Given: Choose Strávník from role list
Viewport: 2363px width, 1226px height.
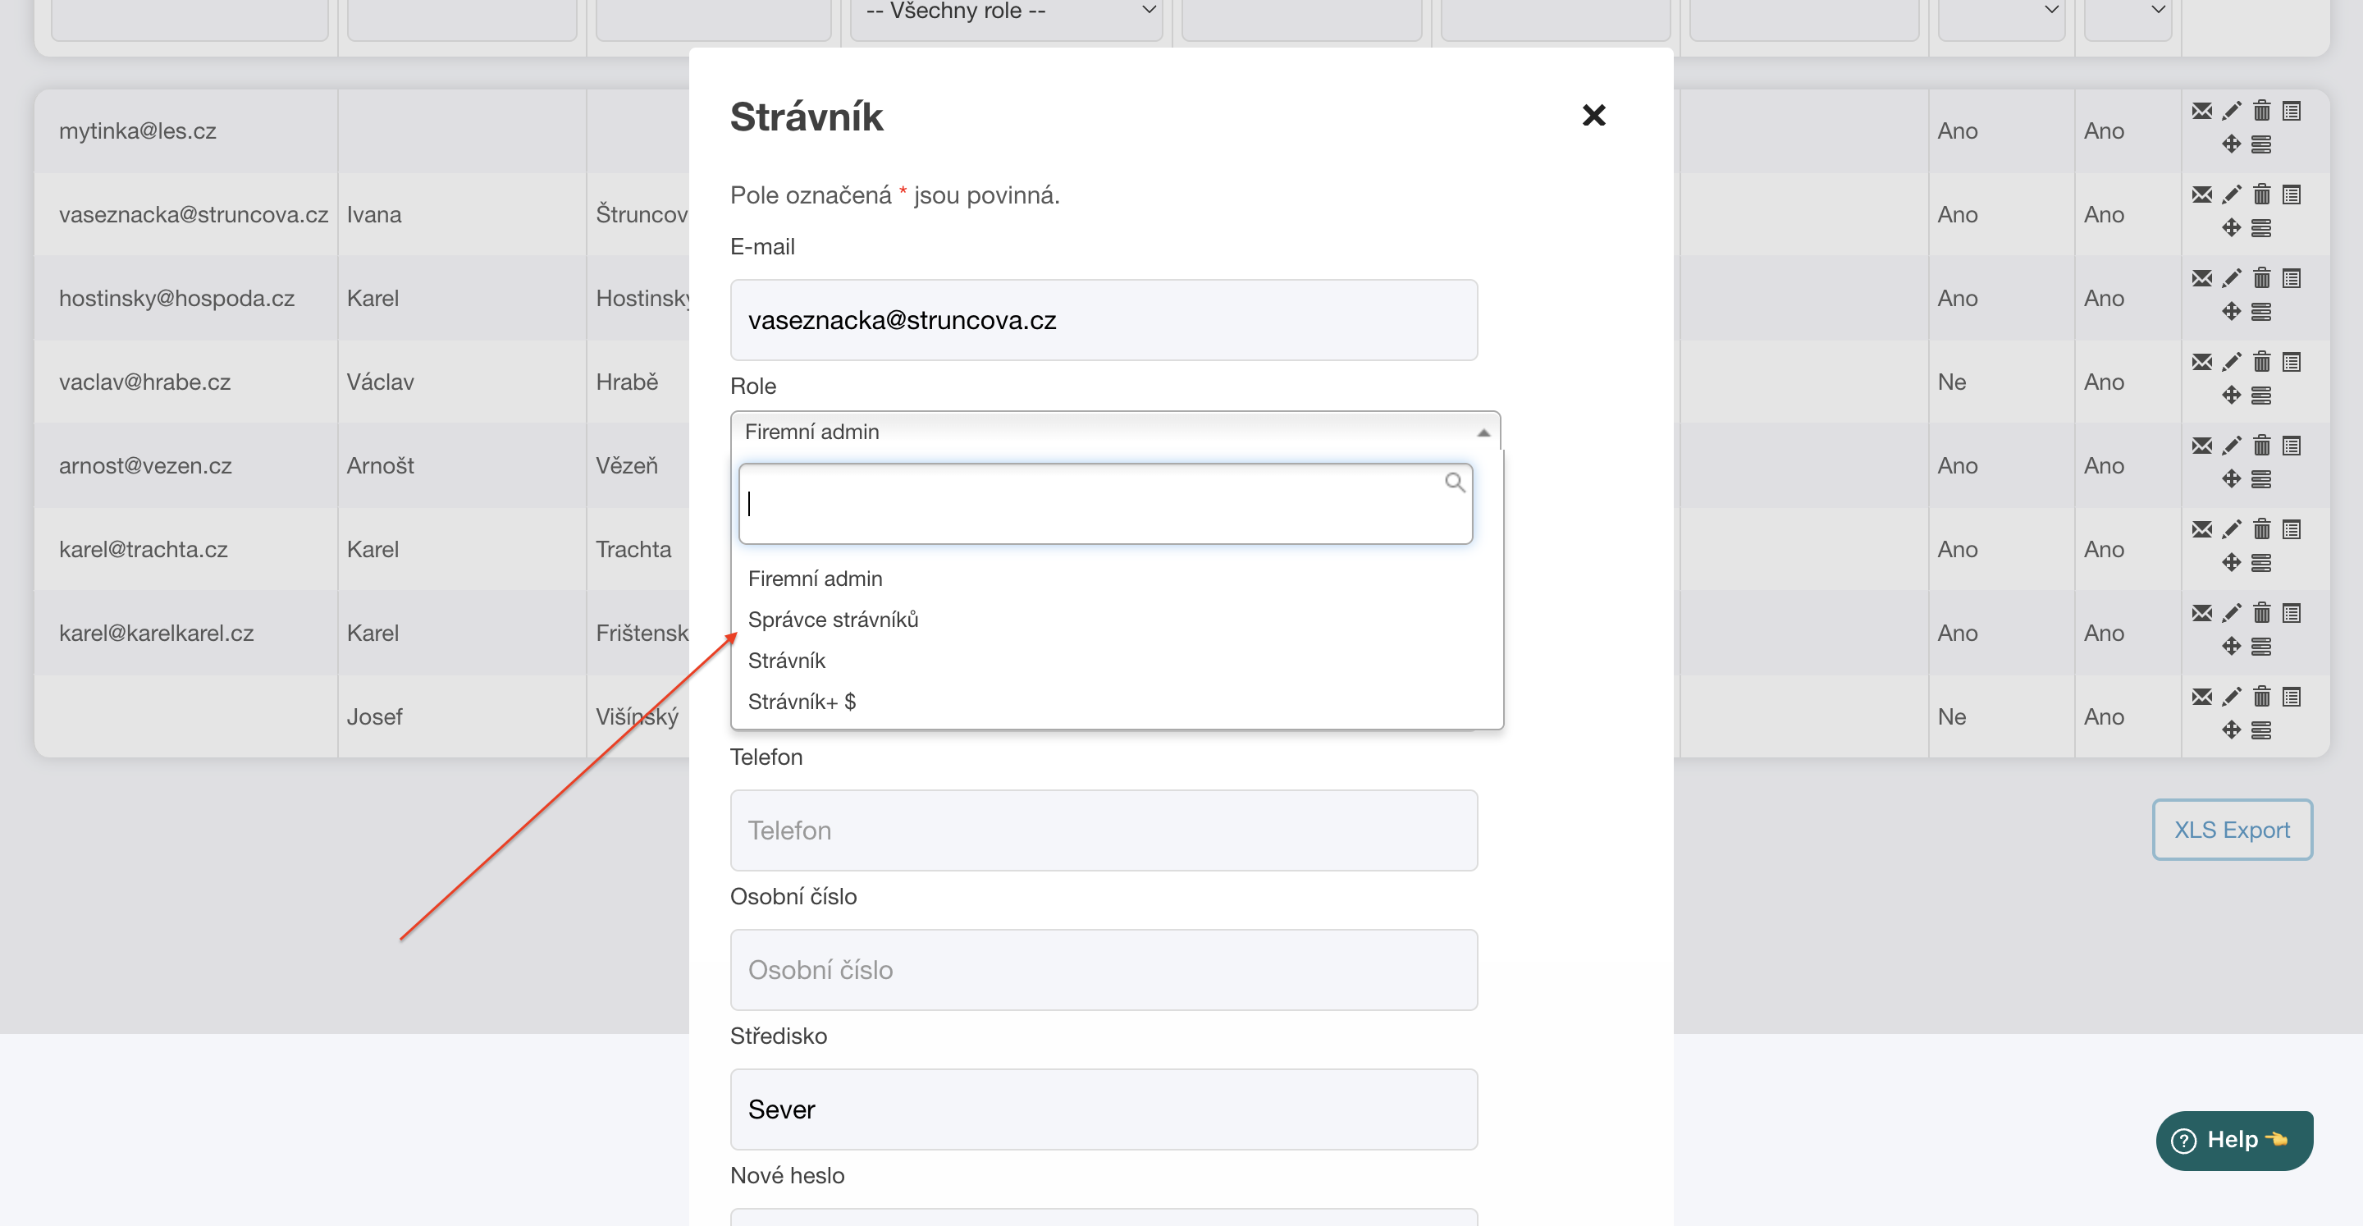Looking at the screenshot, I should click(786, 661).
